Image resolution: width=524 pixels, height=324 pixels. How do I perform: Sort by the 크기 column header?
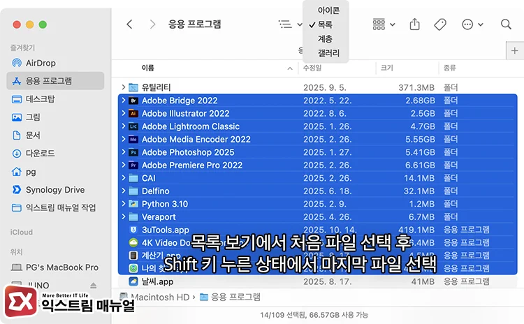[x=386, y=68]
